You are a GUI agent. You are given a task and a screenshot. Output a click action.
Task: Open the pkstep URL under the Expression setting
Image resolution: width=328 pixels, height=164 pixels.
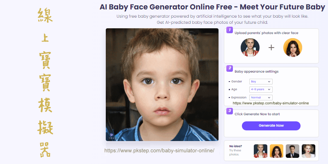[271, 103]
